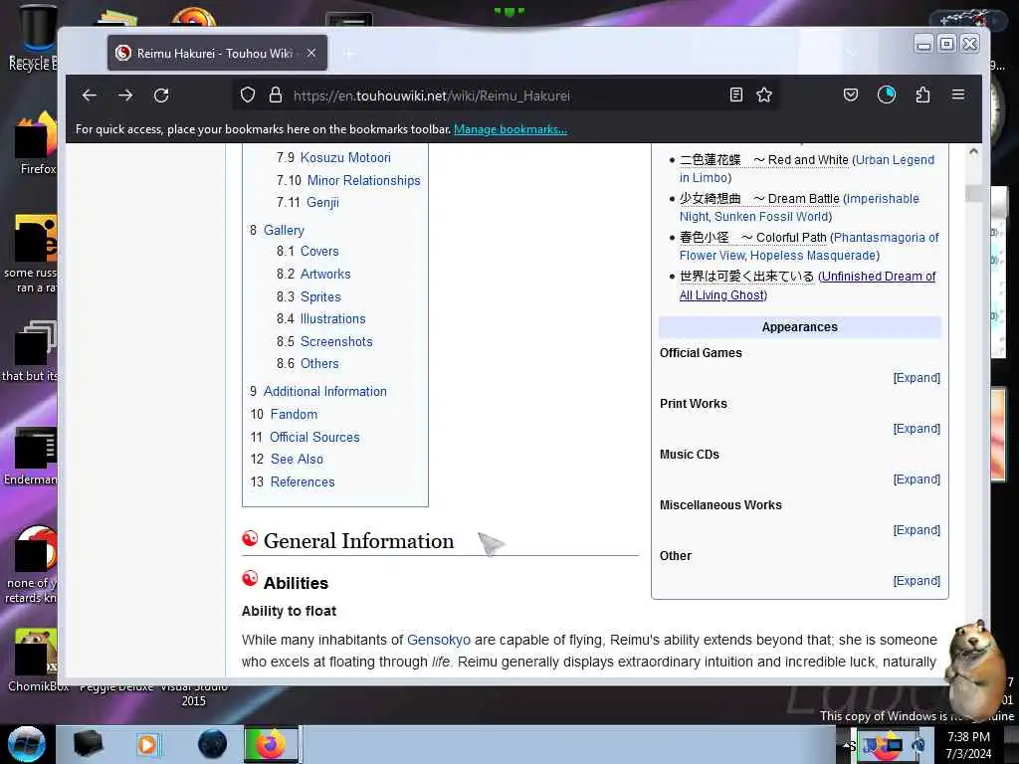
Task: Jump to Screenshots subsection
Action: coord(336,342)
